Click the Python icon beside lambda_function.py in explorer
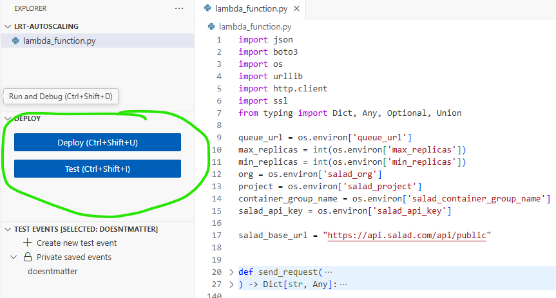 point(15,41)
